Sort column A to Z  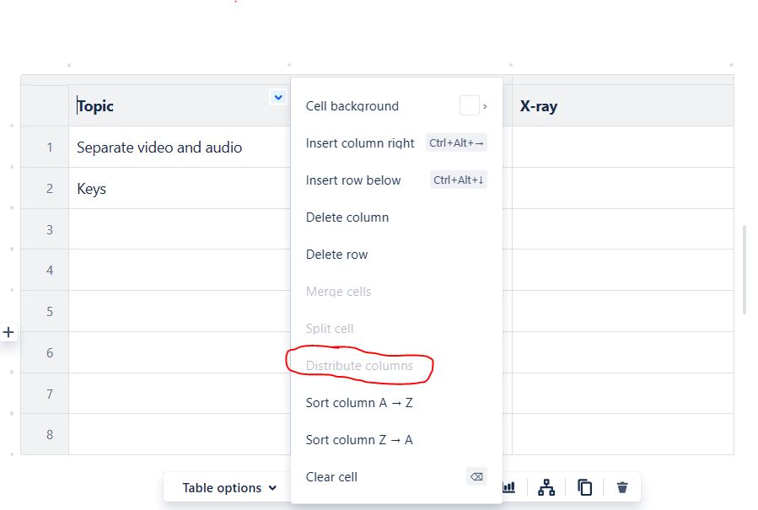[360, 402]
